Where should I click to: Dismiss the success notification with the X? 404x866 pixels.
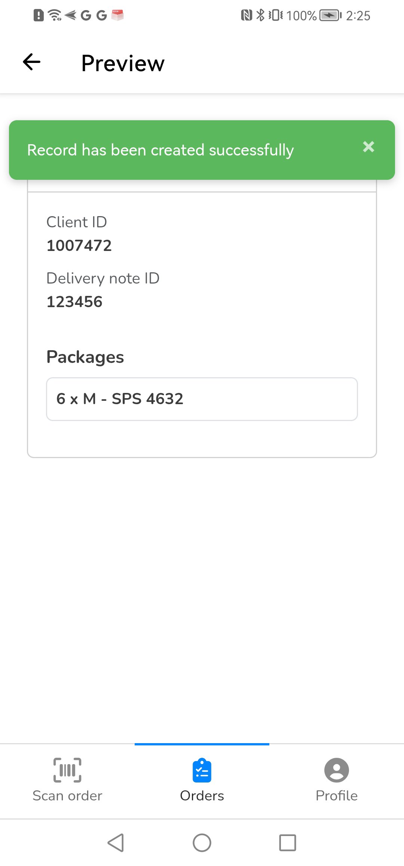coord(368,146)
